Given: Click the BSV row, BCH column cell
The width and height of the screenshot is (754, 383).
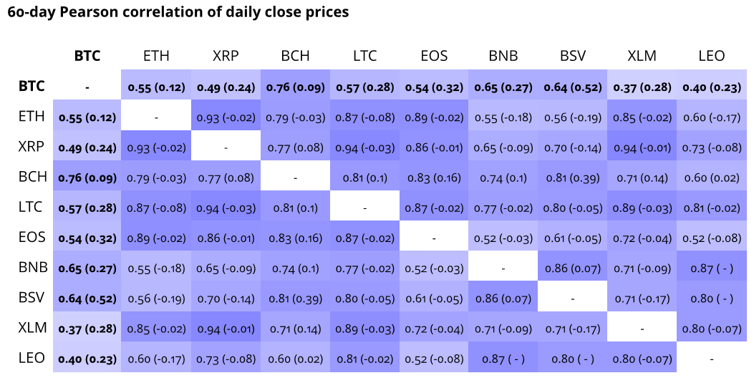Looking at the screenshot, I should coord(295,299).
